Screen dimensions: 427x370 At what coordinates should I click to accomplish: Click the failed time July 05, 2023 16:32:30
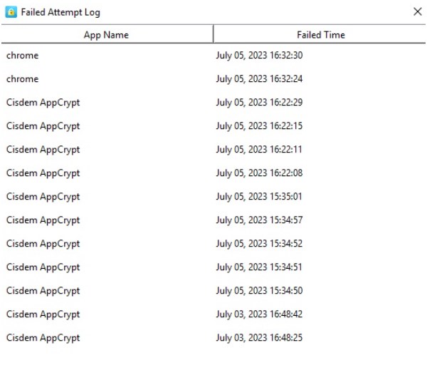point(259,56)
